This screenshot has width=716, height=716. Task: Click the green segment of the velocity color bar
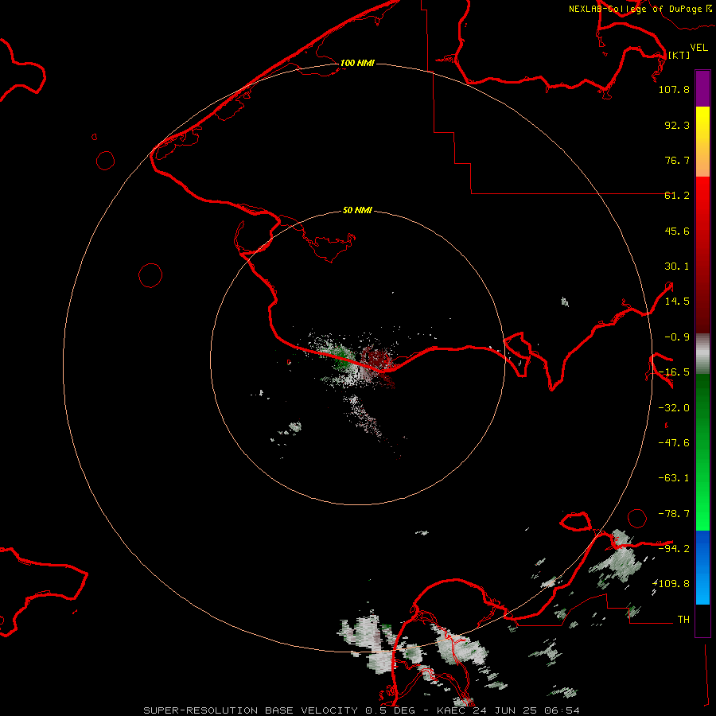[702, 452]
